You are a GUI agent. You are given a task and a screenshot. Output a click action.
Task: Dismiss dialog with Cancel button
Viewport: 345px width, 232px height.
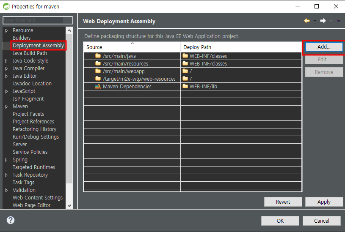click(321, 221)
